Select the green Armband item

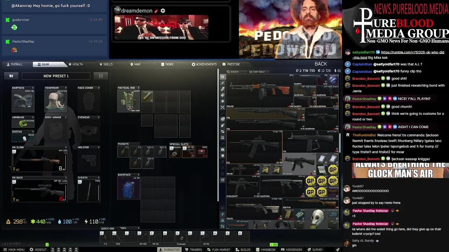[23, 123]
